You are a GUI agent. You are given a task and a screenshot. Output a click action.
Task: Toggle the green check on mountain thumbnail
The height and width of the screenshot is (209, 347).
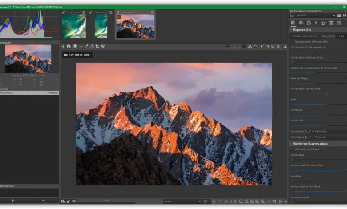(x=119, y=17)
